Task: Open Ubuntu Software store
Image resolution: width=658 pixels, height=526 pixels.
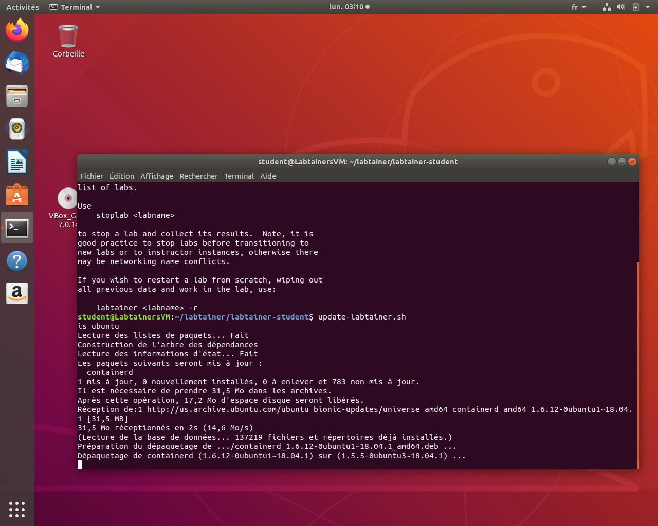Action: [x=17, y=195]
